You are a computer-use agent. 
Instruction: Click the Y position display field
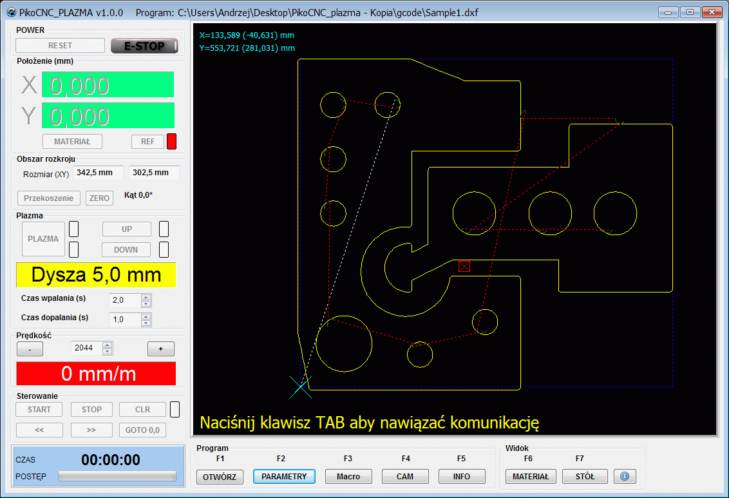click(108, 115)
